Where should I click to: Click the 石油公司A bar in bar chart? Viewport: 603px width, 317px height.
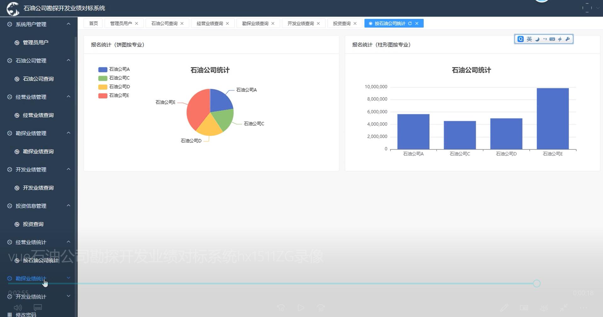(x=413, y=132)
